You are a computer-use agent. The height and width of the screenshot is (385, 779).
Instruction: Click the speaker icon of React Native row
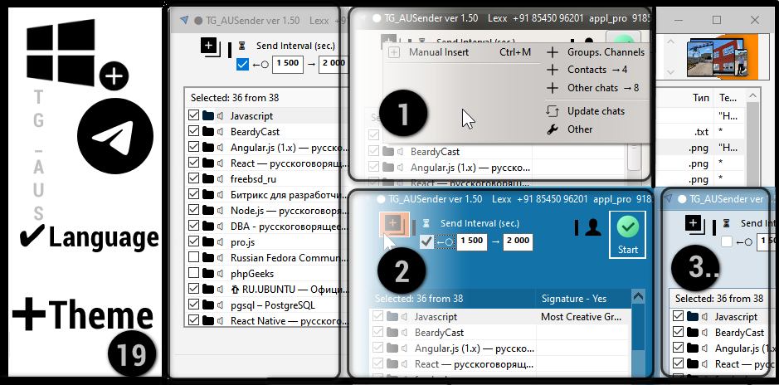(x=220, y=321)
